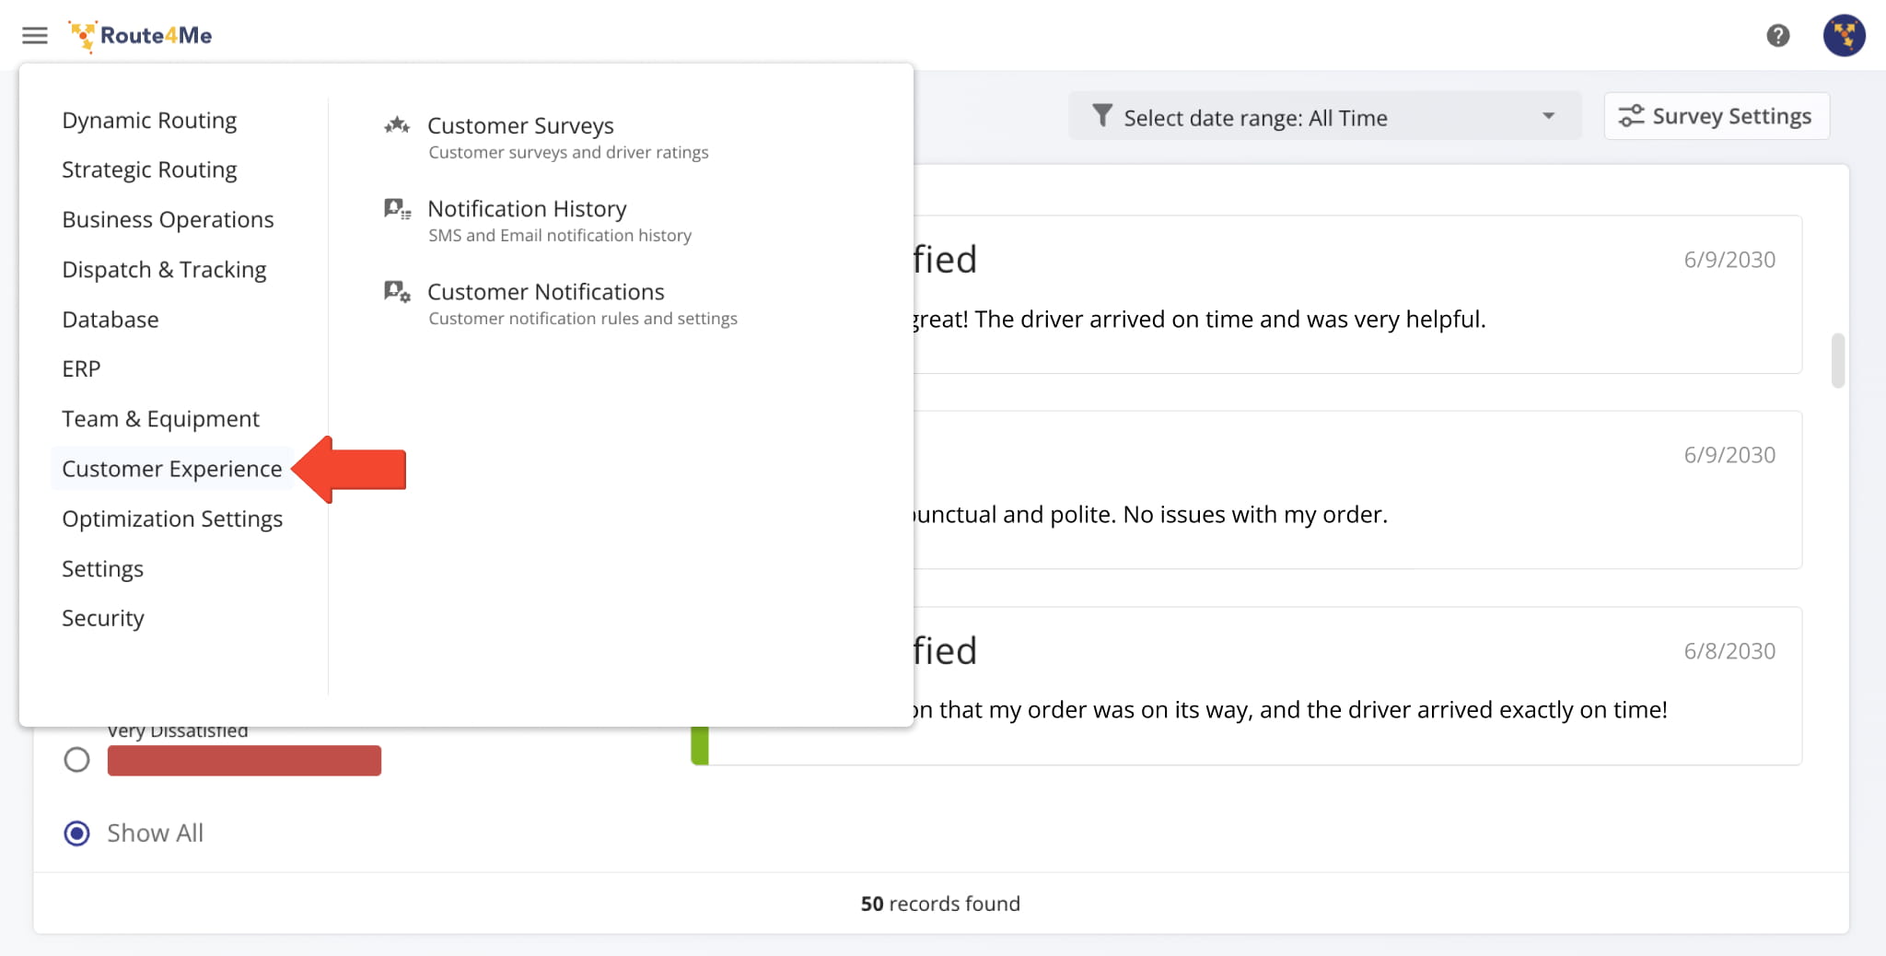Open the user profile avatar
Image resolution: width=1886 pixels, height=956 pixels.
pos(1844,36)
